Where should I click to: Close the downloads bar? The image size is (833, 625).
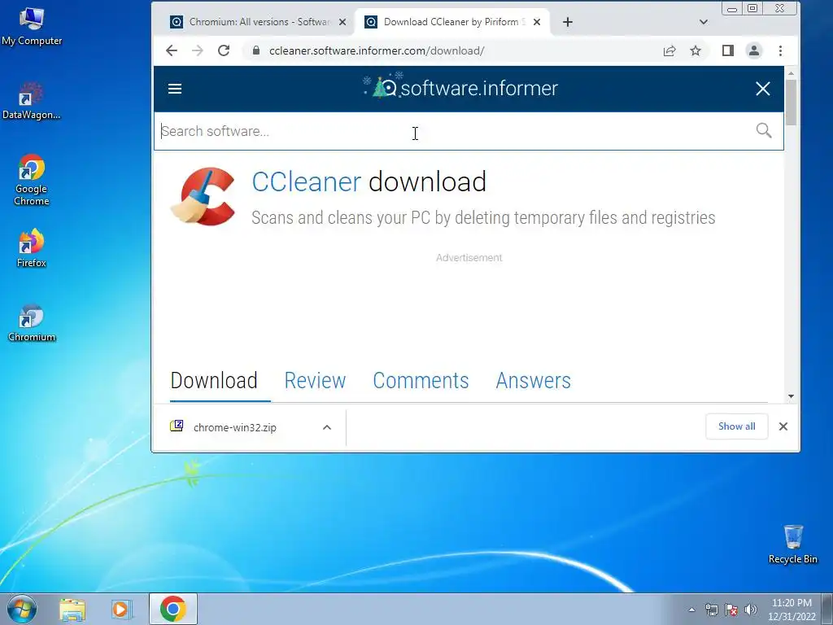[783, 426]
